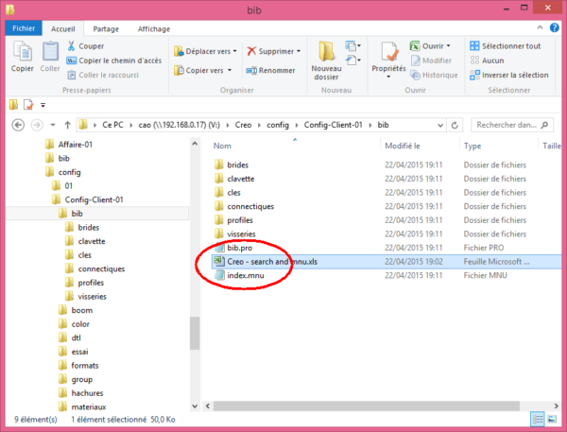This screenshot has width=567, height=432.
Task: Open the Supprimer dropdown arrow
Action: [x=299, y=51]
